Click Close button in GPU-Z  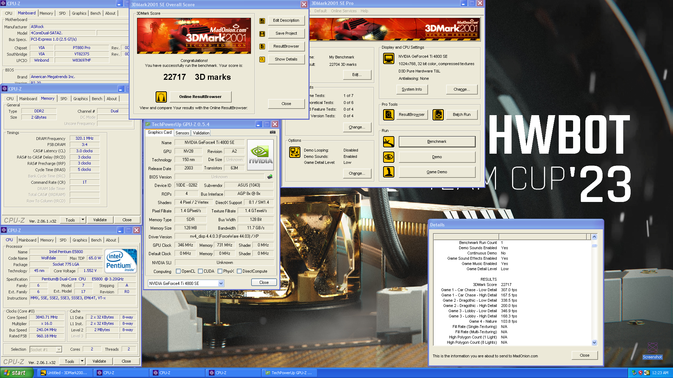point(264,282)
